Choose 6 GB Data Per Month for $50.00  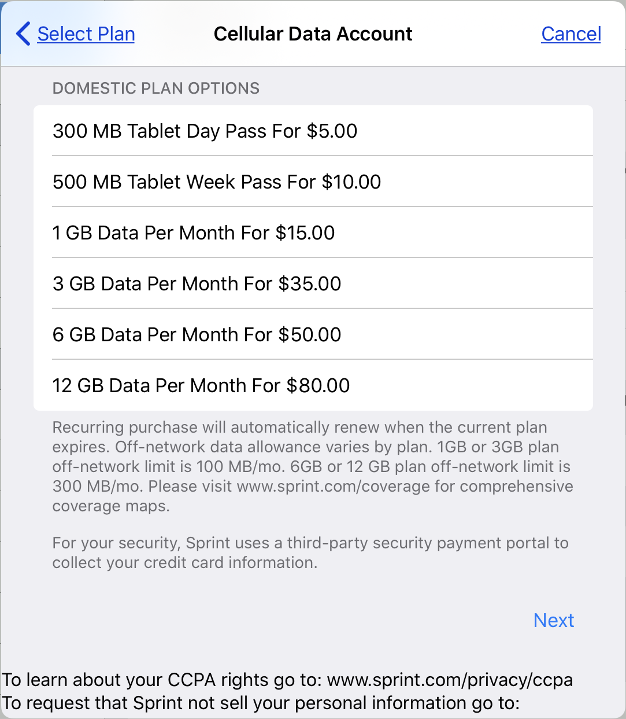(197, 335)
